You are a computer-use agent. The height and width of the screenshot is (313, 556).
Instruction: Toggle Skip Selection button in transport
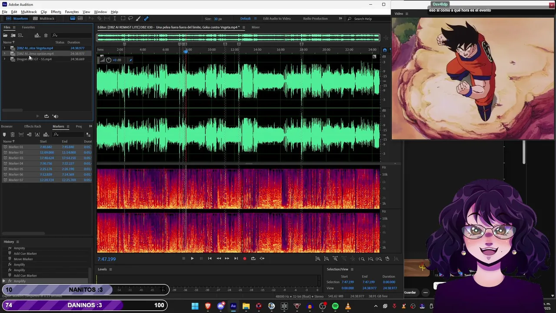coord(262,258)
